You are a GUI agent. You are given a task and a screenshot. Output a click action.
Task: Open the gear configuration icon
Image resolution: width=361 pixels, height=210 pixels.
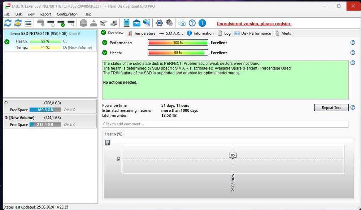point(159,23)
